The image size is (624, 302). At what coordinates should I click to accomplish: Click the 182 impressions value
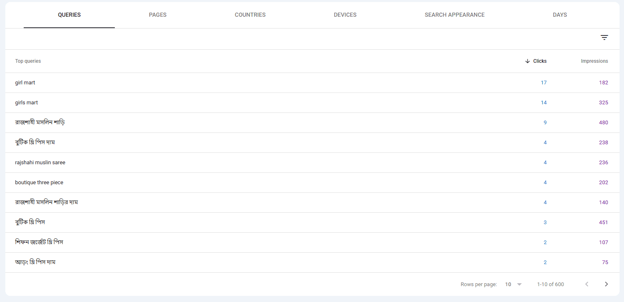(x=604, y=83)
